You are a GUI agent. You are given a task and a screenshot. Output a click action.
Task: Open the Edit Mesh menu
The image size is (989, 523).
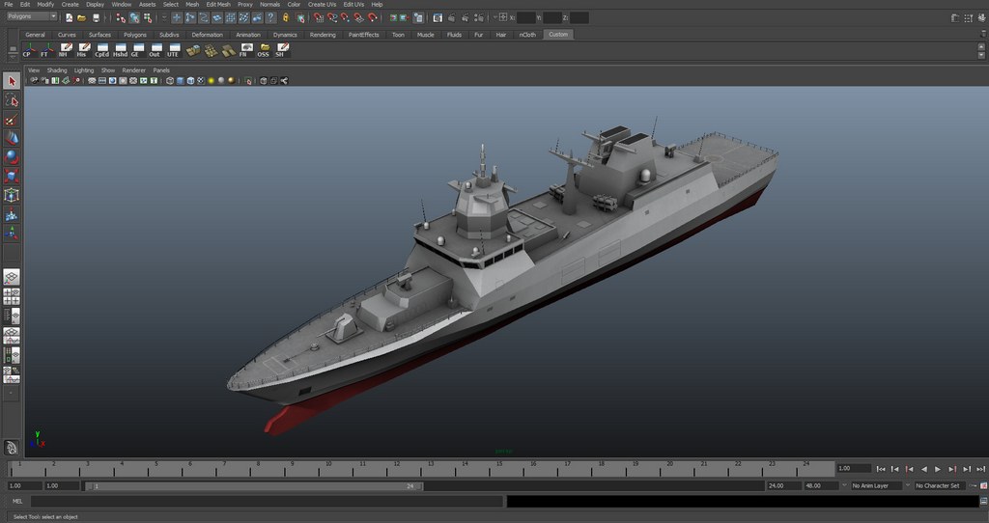(x=217, y=4)
